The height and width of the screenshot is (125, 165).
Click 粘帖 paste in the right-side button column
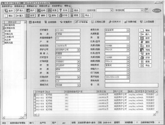145,50
